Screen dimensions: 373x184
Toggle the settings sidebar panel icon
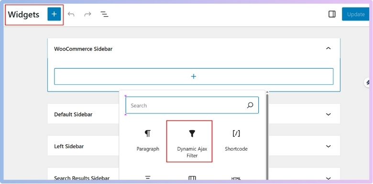point(332,14)
